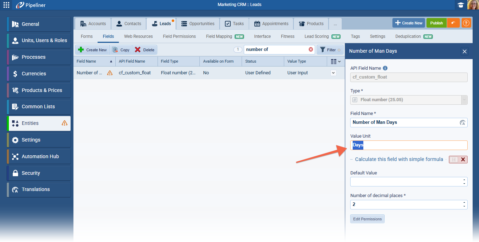The width and height of the screenshot is (479, 242).
Task: Expand the row actions dropdown arrow
Action: pos(333,73)
